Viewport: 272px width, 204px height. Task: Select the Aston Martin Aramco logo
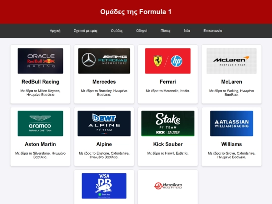(x=40, y=123)
